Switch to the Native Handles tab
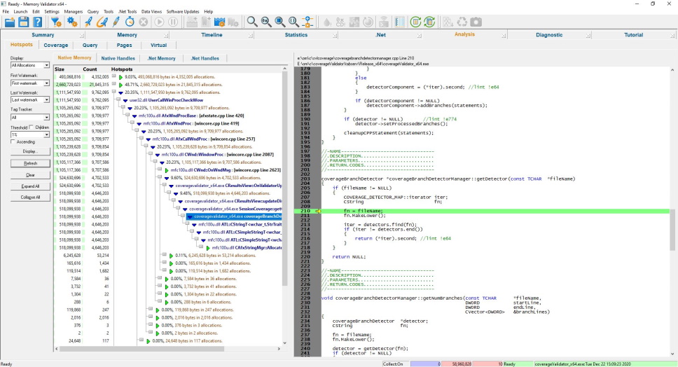This screenshot has height=367, width=678. pos(118,58)
